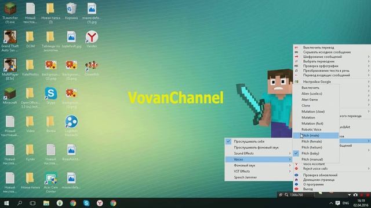The image size is (371, 208).
Task: Open the Windows Start menu
Action: 6,203
